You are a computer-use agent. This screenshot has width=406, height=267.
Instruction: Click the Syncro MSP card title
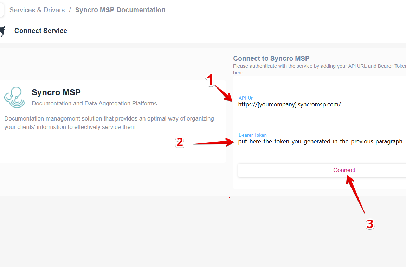56,92
